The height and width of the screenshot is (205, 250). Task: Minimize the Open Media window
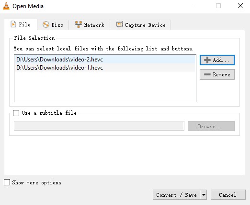click(197, 6)
